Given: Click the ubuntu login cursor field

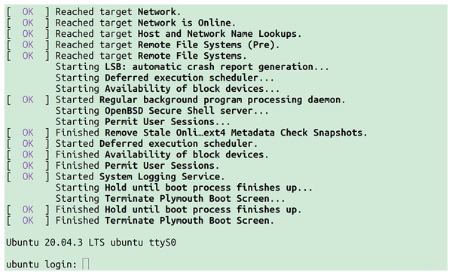Looking at the screenshot, I should 86,264.
